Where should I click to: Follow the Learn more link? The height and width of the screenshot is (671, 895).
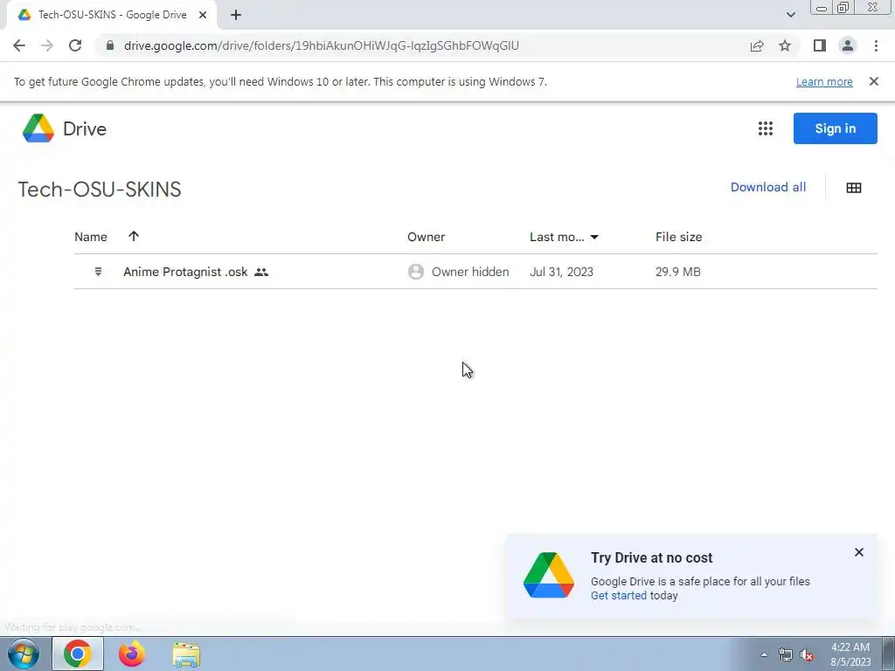(824, 81)
